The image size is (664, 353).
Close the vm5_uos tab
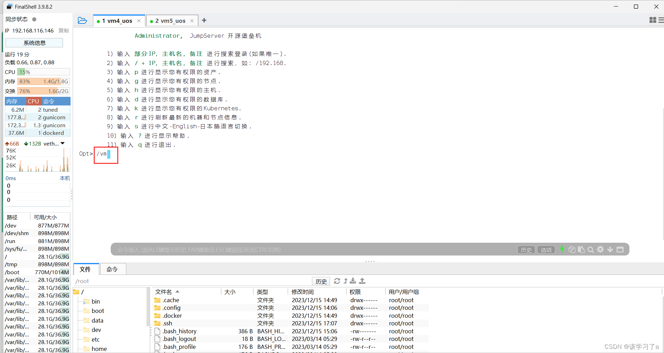click(x=192, y=21)
